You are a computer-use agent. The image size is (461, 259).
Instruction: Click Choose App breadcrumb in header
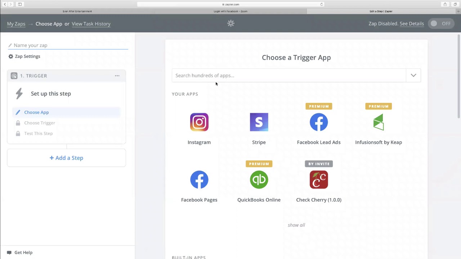coord(49,24)
